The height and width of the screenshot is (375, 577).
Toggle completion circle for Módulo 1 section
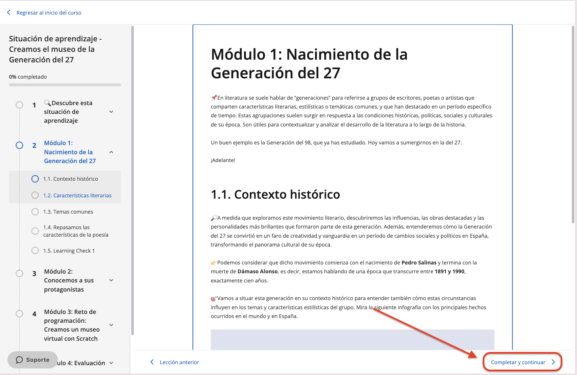(x=19, y=145)
